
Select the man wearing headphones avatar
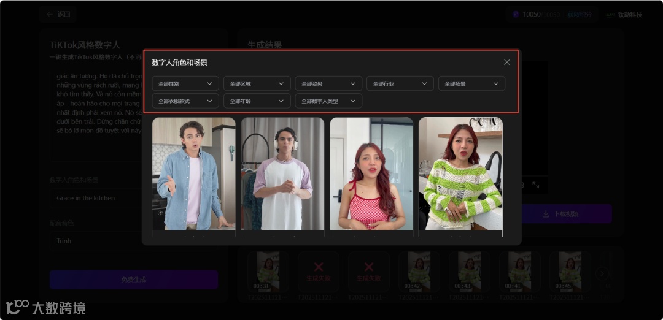coord(282,174)
